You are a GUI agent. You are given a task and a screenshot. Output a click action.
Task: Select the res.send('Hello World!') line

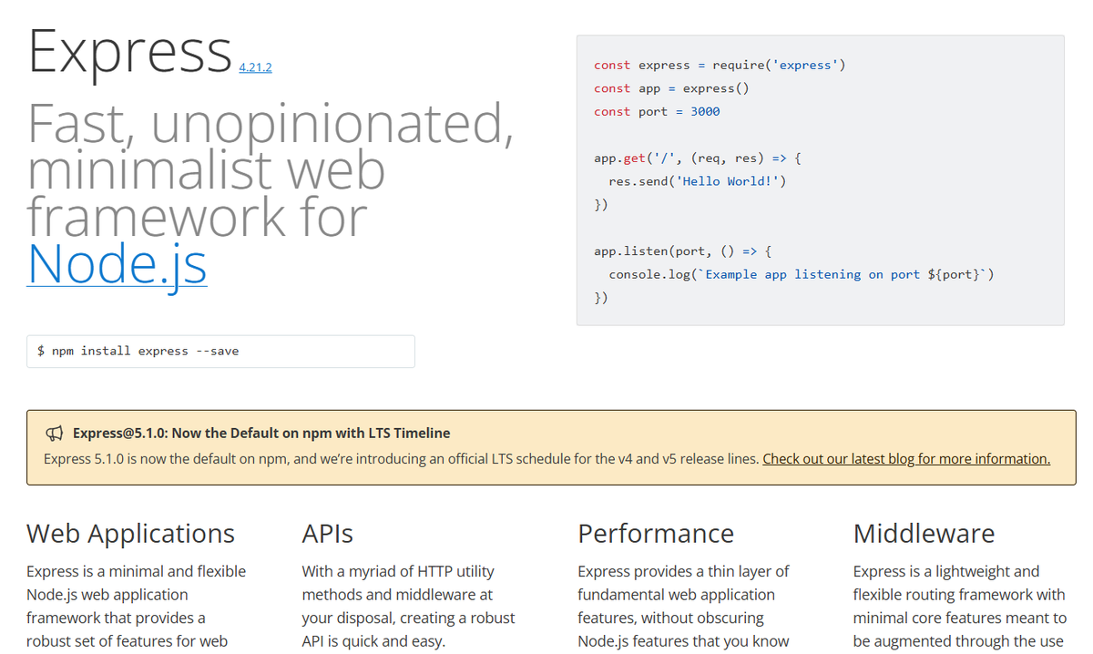coord(697,181)
